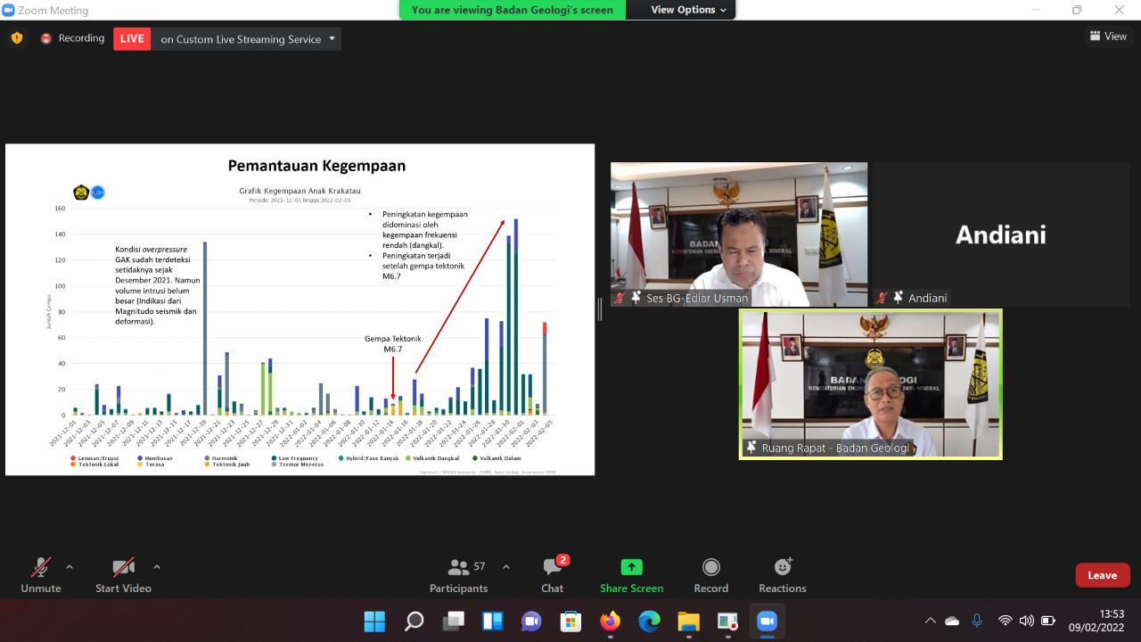This screenshot has width=1141, height=642.
Task: Open the Participants panel
Action: point(458,575)
